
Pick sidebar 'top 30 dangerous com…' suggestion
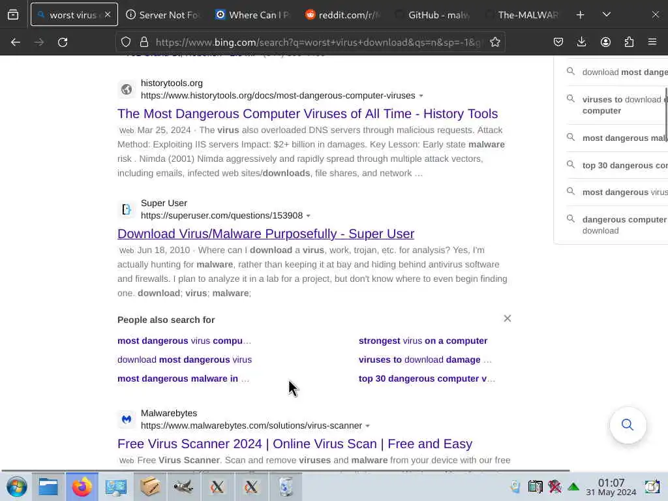tap(616, 165)
